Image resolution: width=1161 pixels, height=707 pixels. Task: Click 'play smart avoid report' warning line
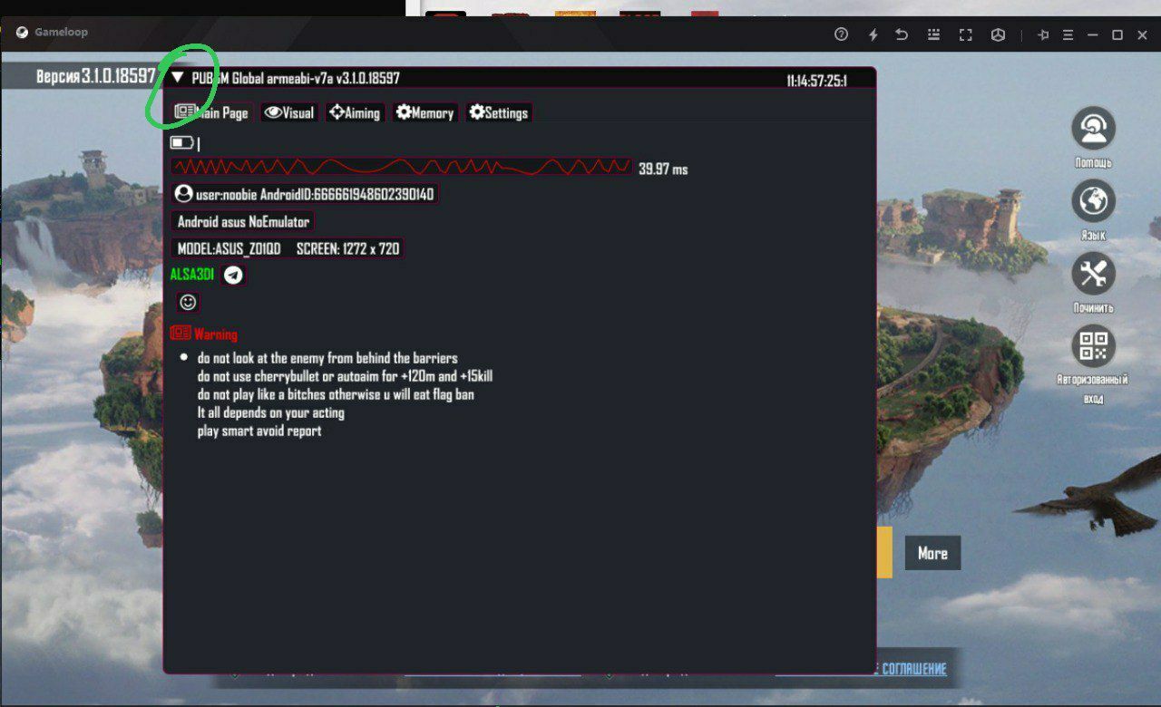tap(259, 431)
